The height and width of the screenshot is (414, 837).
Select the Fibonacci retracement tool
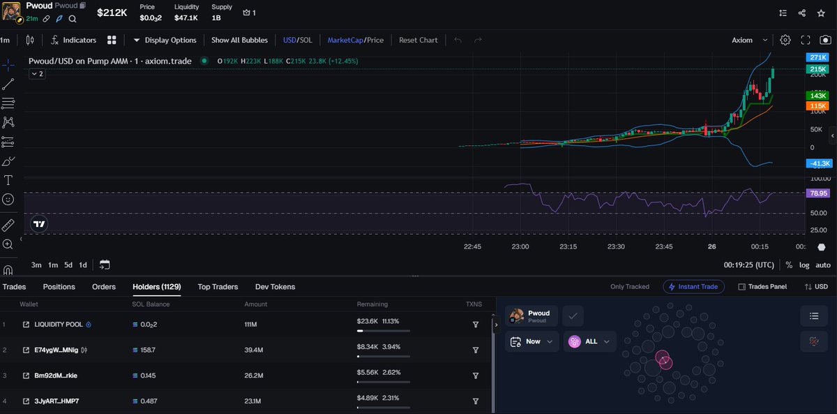pos(8,103)
